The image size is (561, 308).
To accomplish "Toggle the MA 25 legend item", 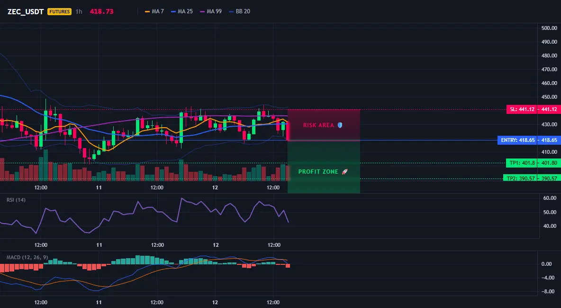I will 182,11.
